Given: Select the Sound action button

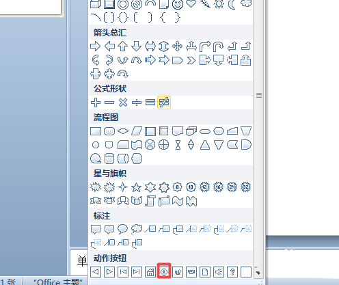Looking at the screenshot, I should coord(219,272).
